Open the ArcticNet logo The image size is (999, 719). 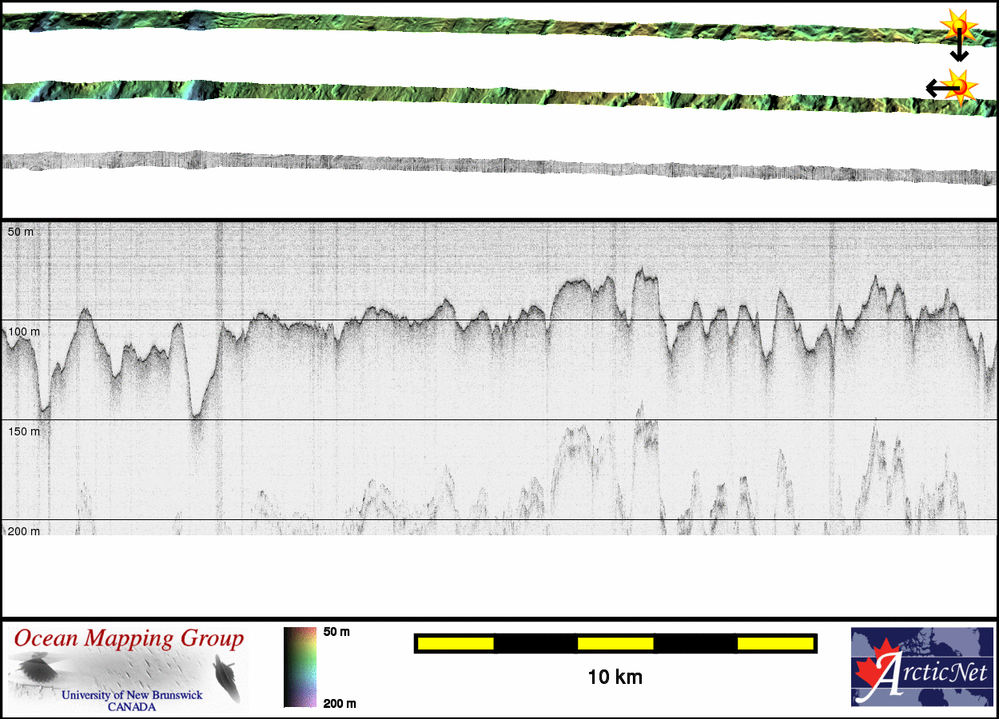coord(922,667)
